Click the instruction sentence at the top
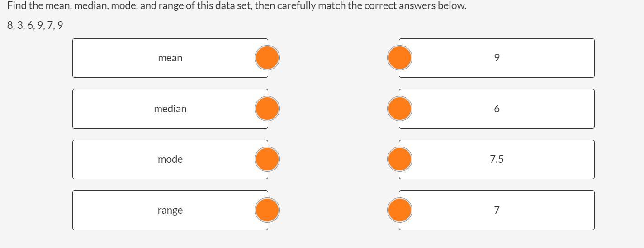Viewport: 644px width, 248px height. tap(237, 6)
